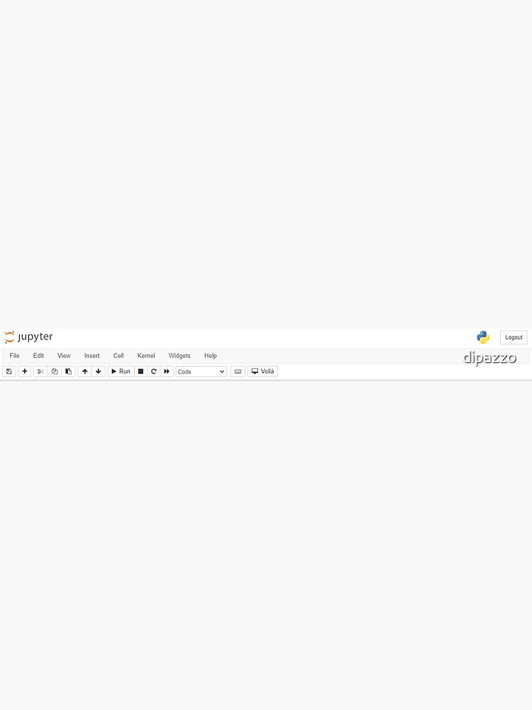Screen dimensions: 532x710
Task: Interrupt the kernel with stop icon
Action: (x=140, y=371)
